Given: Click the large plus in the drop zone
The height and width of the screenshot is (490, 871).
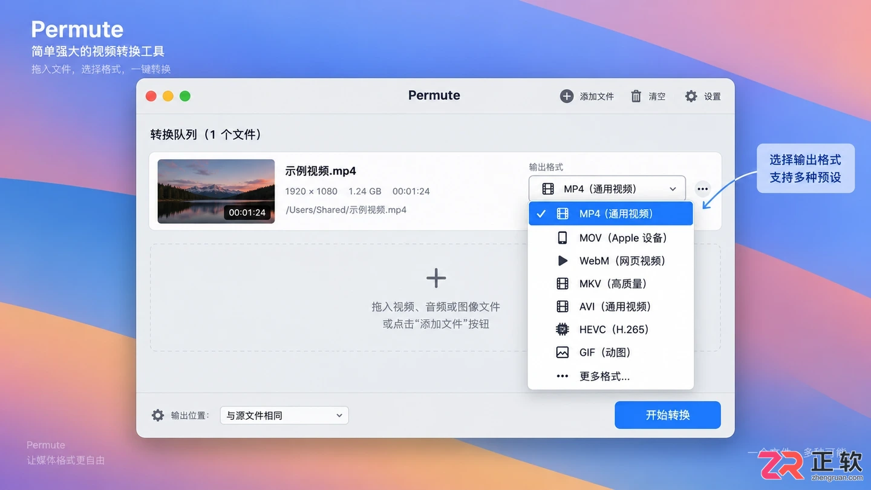Looking at the screenshot, I should click(x=436, y=278).
